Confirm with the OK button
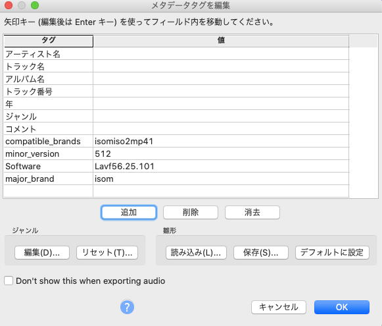 (341, 307)
